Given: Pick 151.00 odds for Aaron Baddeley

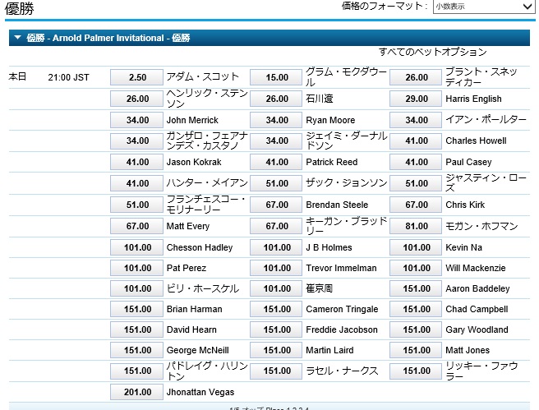Looking at the screenshot, I should coord(416,288).
